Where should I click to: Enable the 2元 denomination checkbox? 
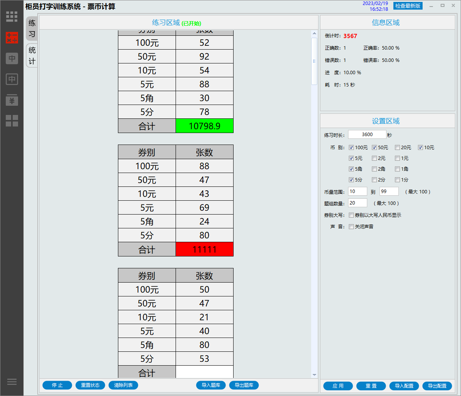point(374,158)
